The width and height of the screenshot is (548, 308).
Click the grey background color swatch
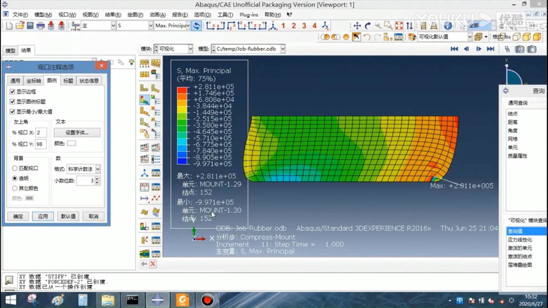(x=29, y=198)
